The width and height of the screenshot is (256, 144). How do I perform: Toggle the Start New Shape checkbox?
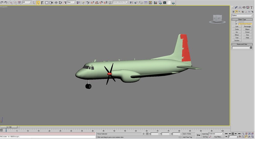pos(236,24)
